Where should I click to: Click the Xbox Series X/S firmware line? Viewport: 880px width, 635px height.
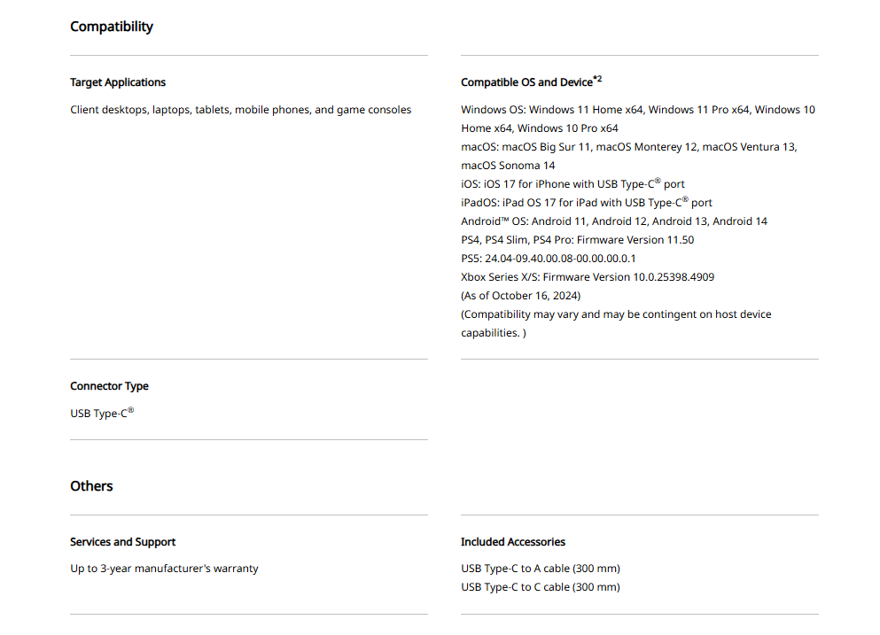[x=587, y=277]
